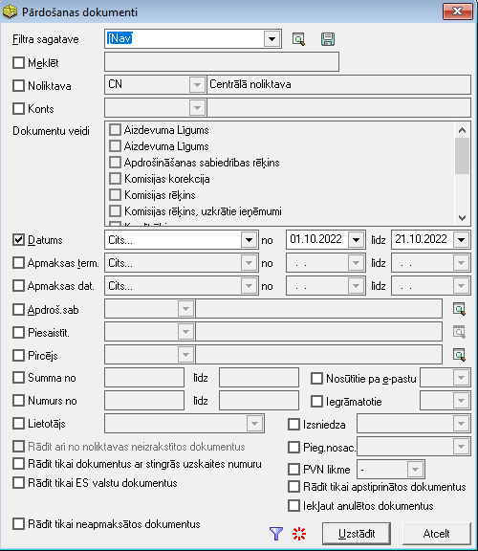Open the start date 01.10.2022 dropdown
Viewport: 478px width, 551px height.
356,240
